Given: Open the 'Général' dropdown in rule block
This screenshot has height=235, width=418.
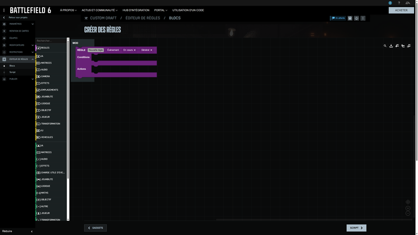Looking at the screenshot, I should tap(146, 50).
